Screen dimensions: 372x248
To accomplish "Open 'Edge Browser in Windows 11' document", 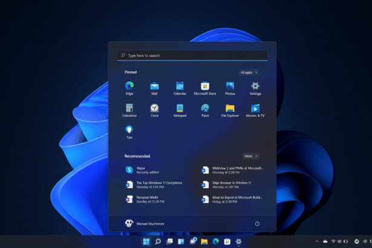I will click(x=226, y=185).
